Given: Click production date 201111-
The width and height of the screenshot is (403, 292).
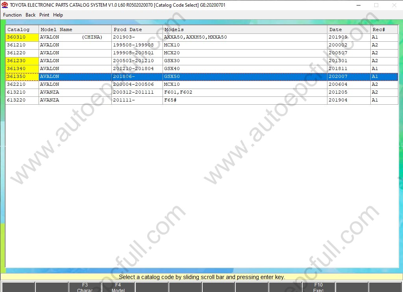Looking at the screenshot, I should [137, 100].
